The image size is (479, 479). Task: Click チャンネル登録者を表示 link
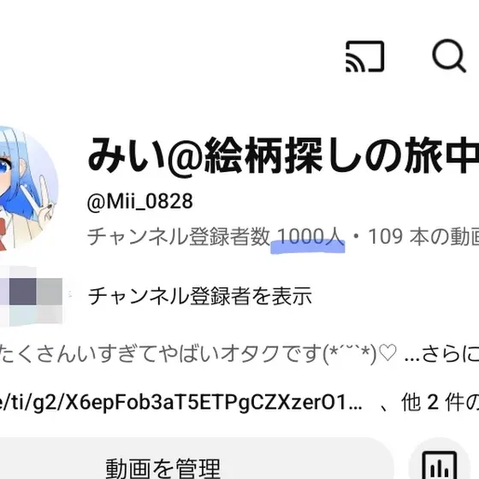point(200,296)
